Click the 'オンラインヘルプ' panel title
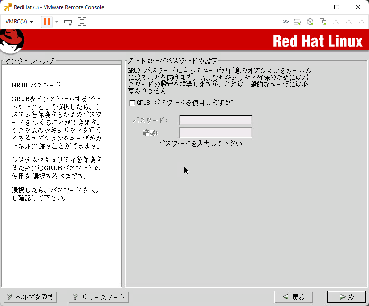Viewport: 369px width, 306px height. coord(29,61)
